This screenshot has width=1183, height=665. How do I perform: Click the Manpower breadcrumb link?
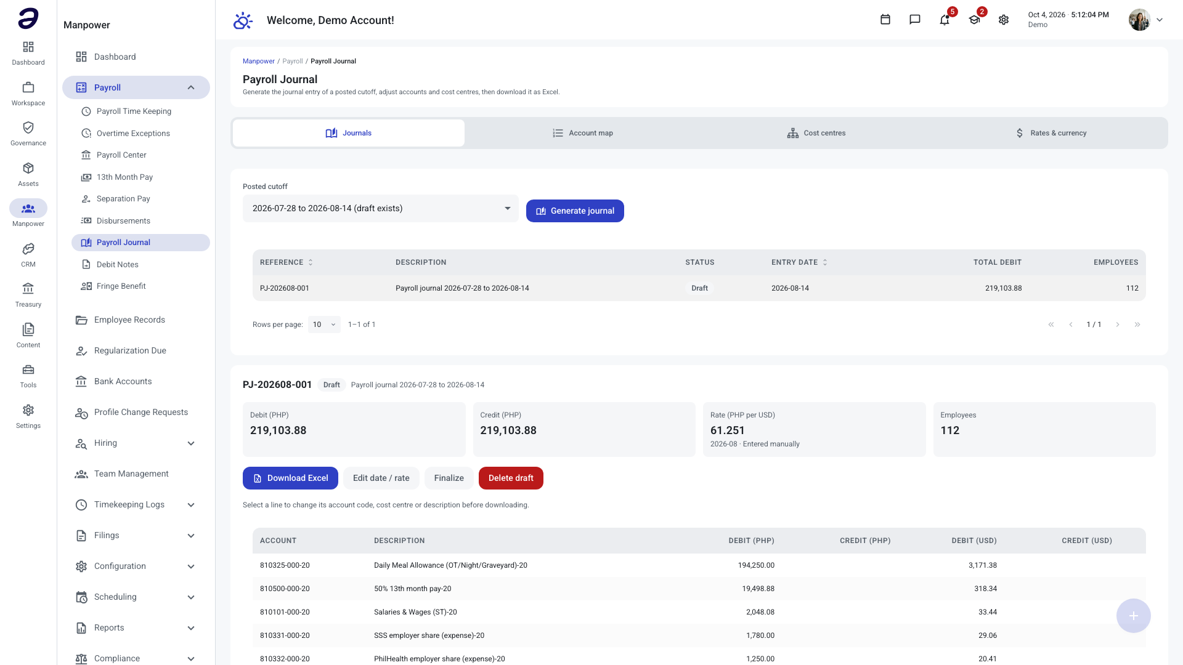259,61
